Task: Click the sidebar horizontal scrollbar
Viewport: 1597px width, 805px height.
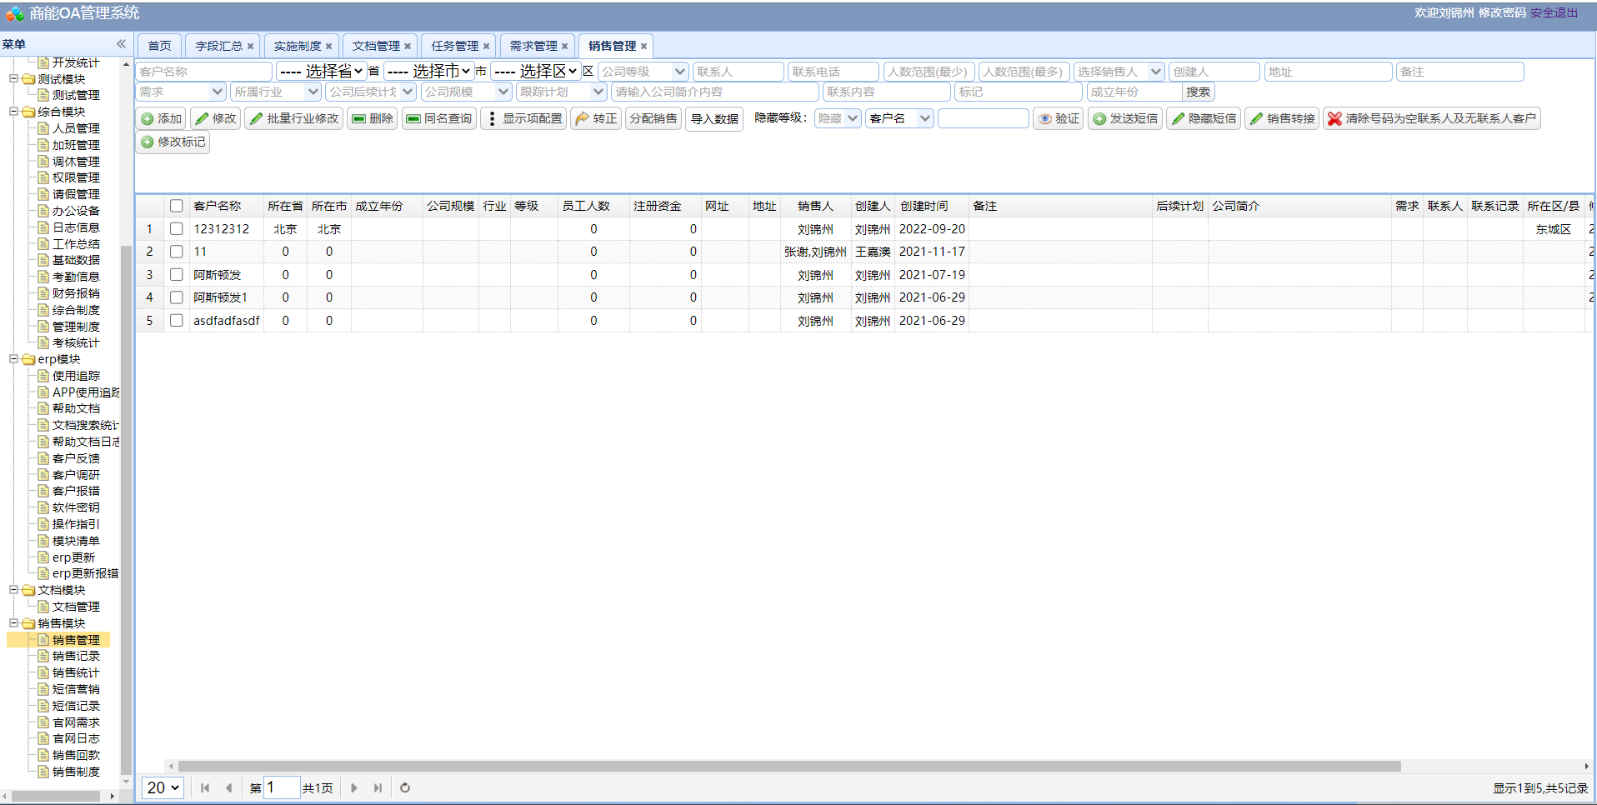Action: click(x=57, y=796)
